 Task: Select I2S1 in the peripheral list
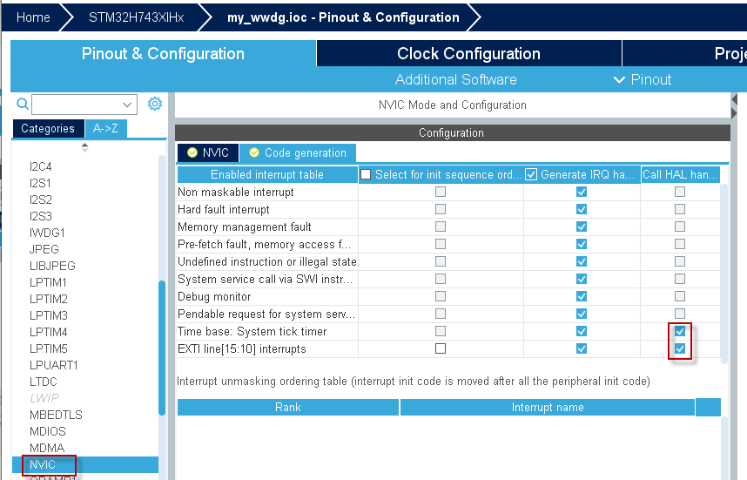(x=40, y=183)
